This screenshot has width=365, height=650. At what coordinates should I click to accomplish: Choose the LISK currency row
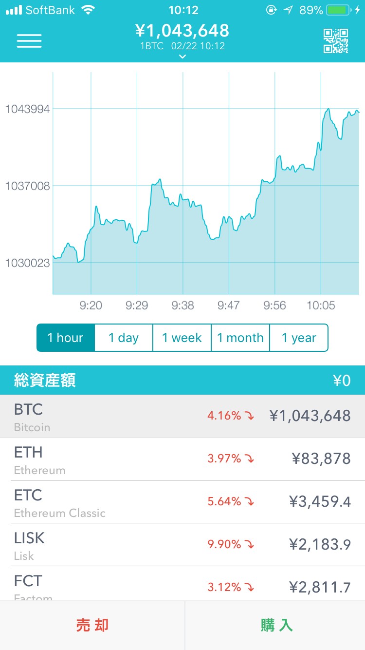pos(182,545)
